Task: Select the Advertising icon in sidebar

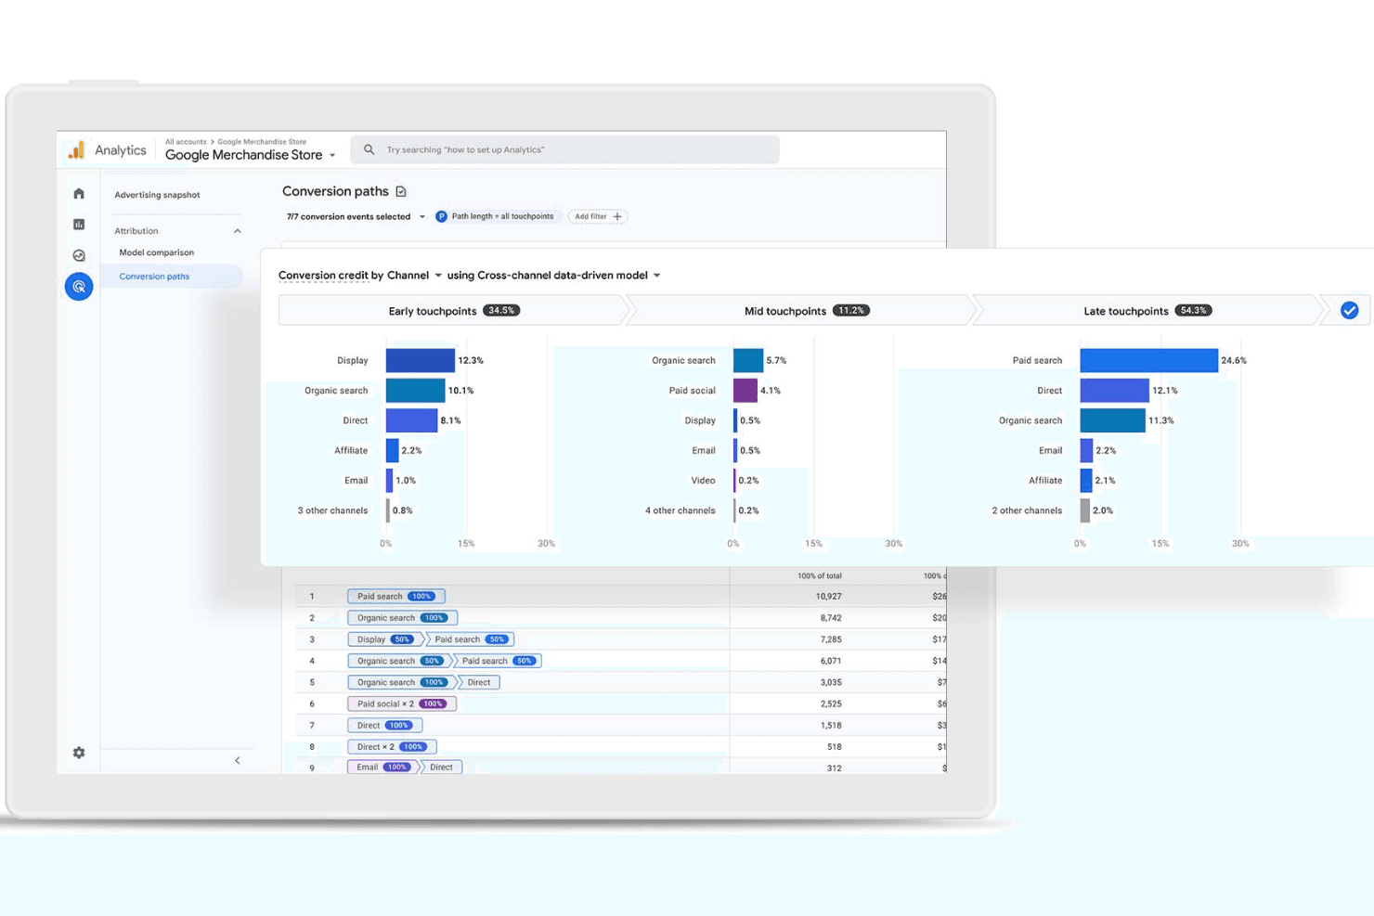Action: coord(79,287)
